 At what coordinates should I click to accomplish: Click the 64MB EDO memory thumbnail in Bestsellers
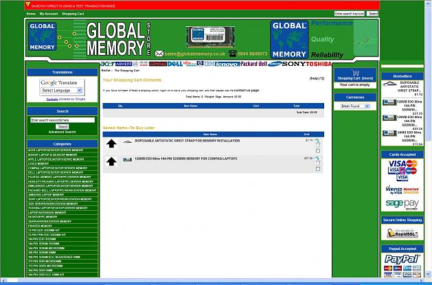pos(389,133)
